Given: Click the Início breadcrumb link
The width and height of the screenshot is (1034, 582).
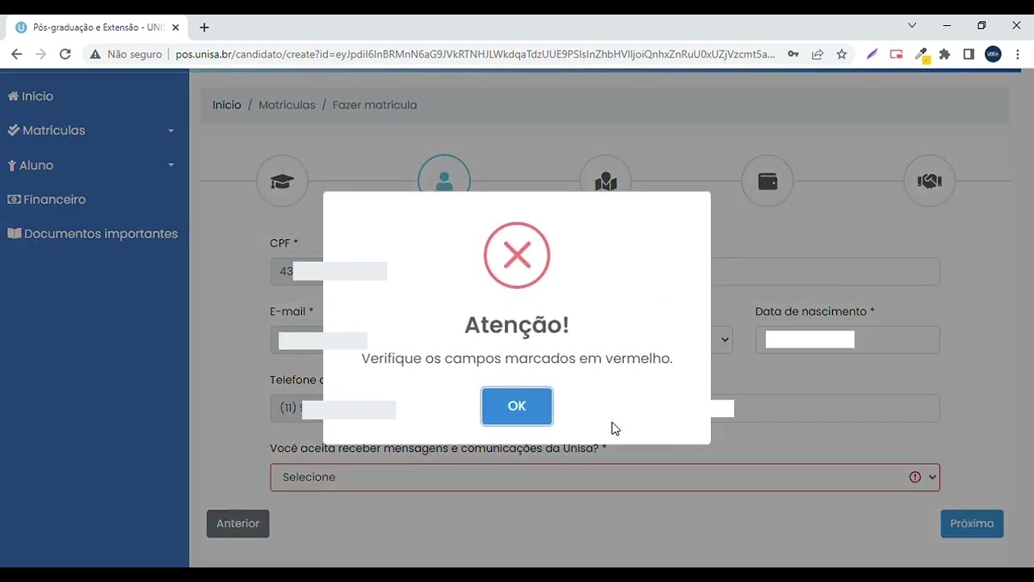Looking at the screenshot, I should point(227,105).
